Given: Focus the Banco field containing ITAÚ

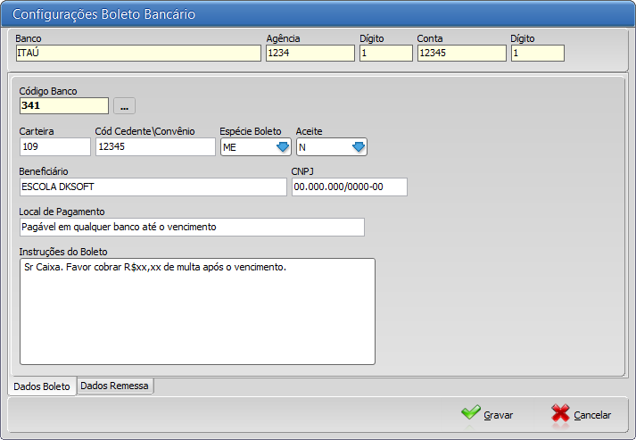Looking at the screenshot, I should (x=138, y=54).
